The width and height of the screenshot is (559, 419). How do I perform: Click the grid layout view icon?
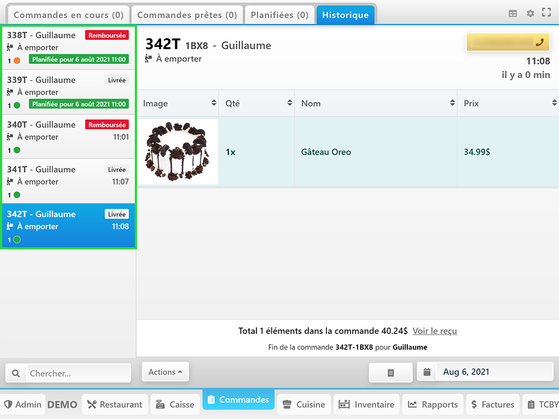[x=512, y=14]
